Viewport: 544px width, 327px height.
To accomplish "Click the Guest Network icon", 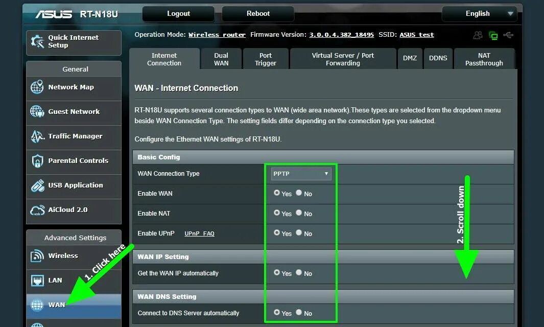I will click(x=37, y=111).
